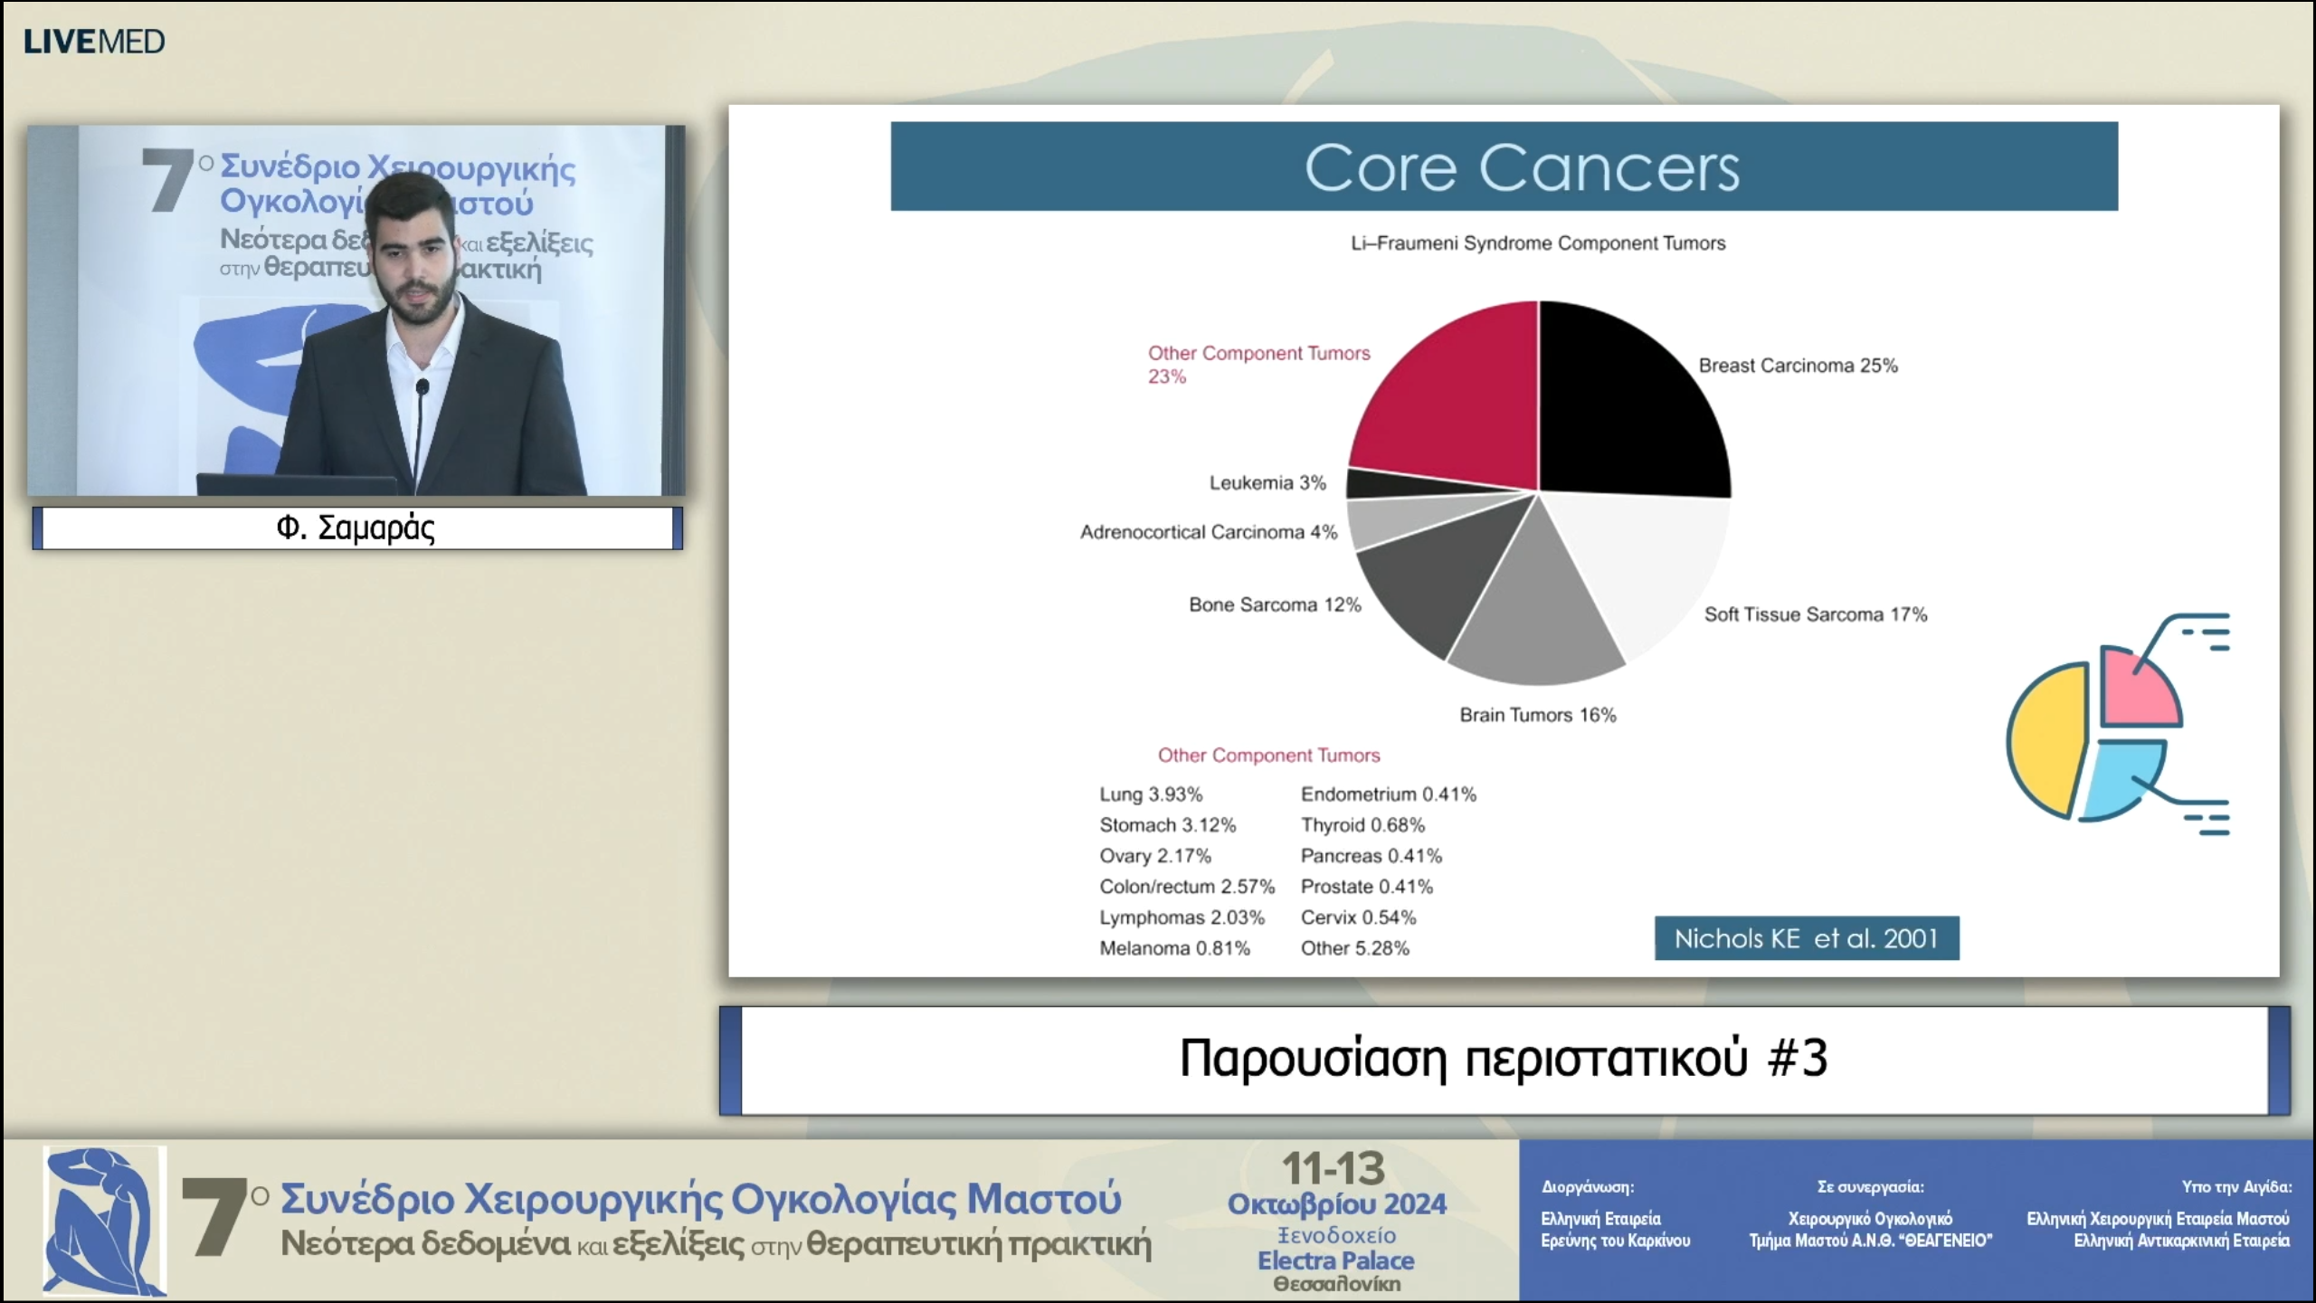This screenshot has height=1303, width=2316.
Task: Click the Li-Fraumeni Syndrome Component Tumors heading
Action: point(1537,243)
